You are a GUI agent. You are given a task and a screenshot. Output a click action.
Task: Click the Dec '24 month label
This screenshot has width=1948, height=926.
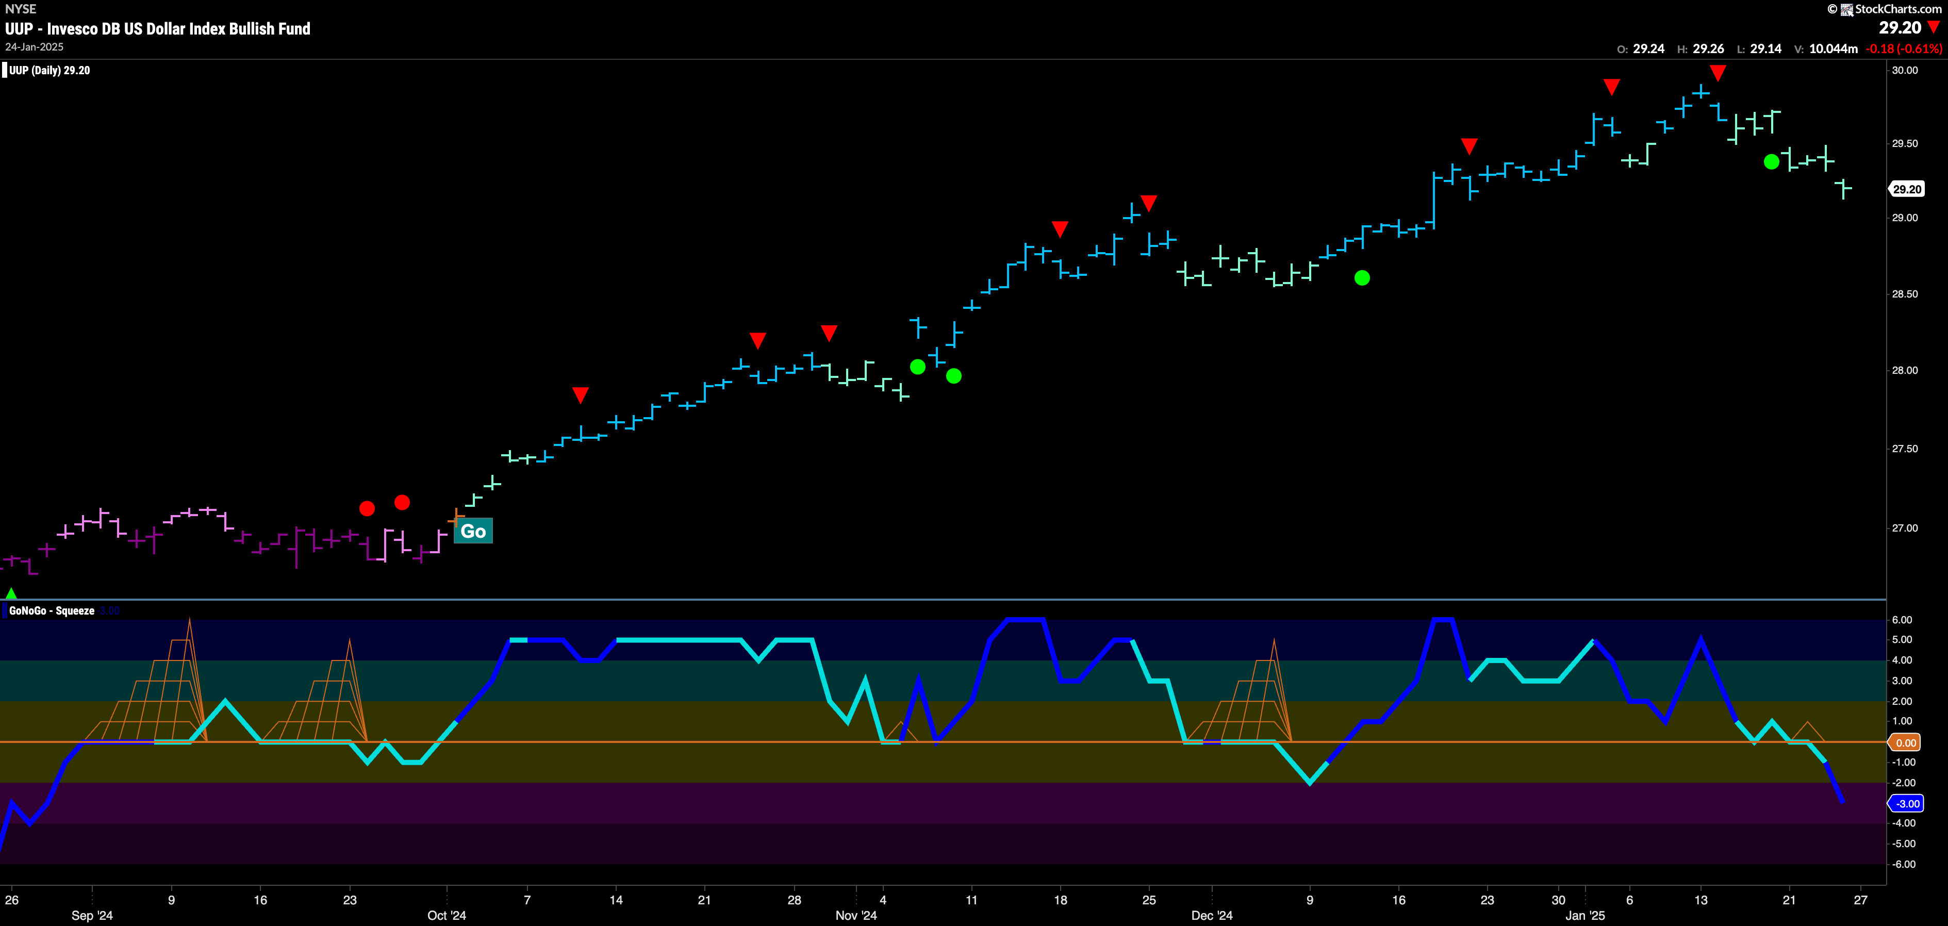[x=1212, y=915]
